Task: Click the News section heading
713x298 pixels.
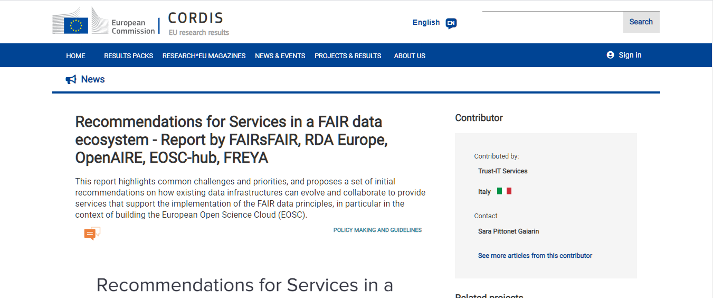Action: [93, 79]
